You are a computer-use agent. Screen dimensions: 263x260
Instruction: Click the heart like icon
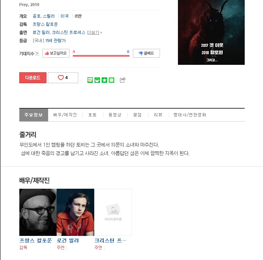[x=61, y=77]
